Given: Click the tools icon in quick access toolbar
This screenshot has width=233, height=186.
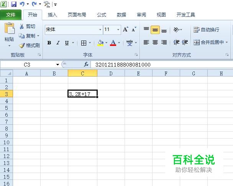Looking at the screenshot, I should [x=47, y=4].
